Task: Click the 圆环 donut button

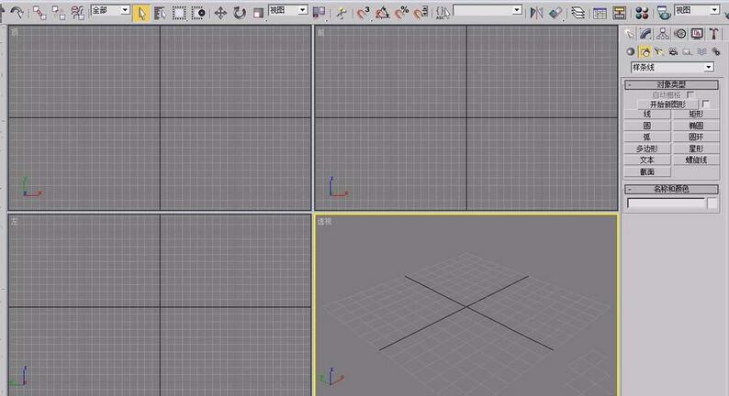Action: tap(696, 137)
